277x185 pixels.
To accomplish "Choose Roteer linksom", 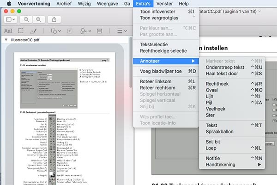I will [x=166, y=81].
